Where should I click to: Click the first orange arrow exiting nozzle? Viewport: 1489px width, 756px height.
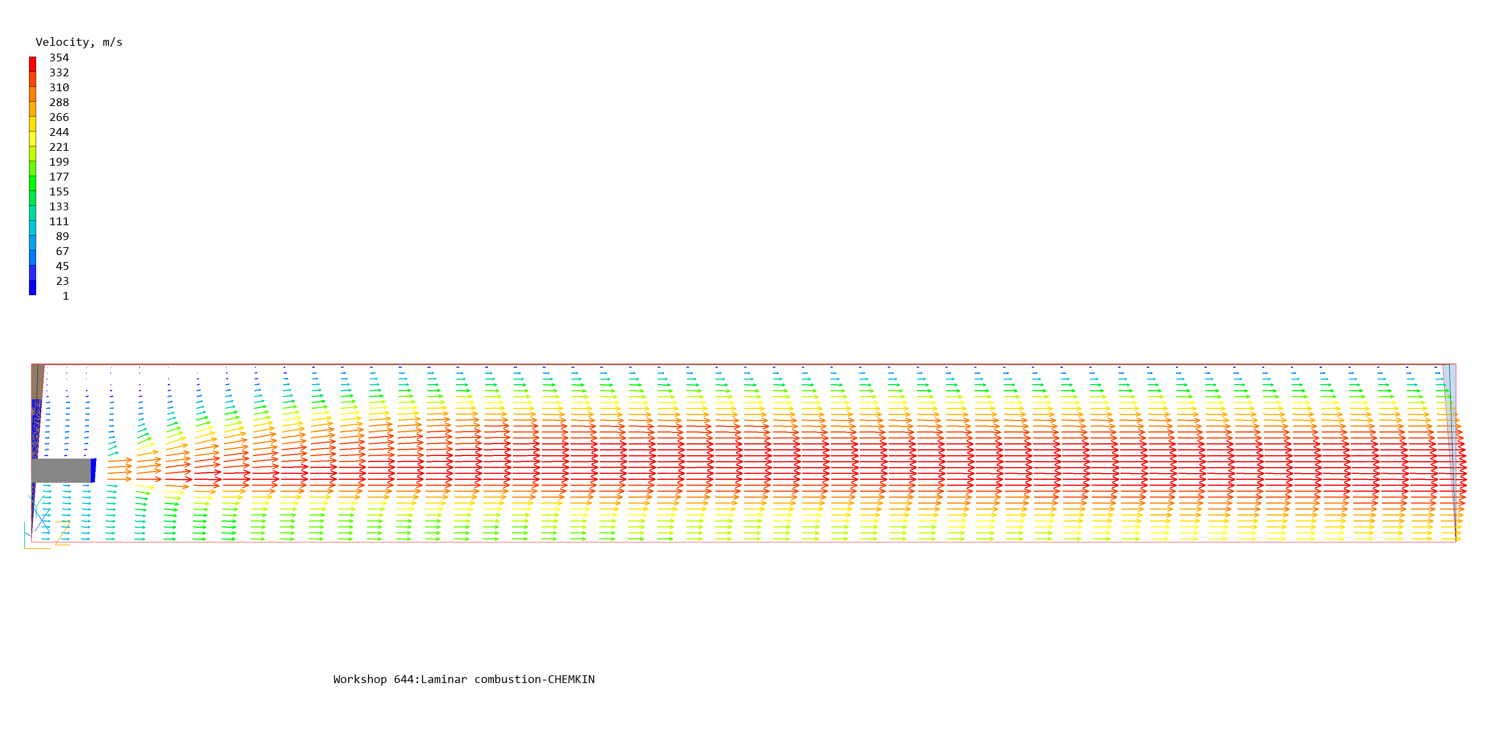(x=119, y=461)
